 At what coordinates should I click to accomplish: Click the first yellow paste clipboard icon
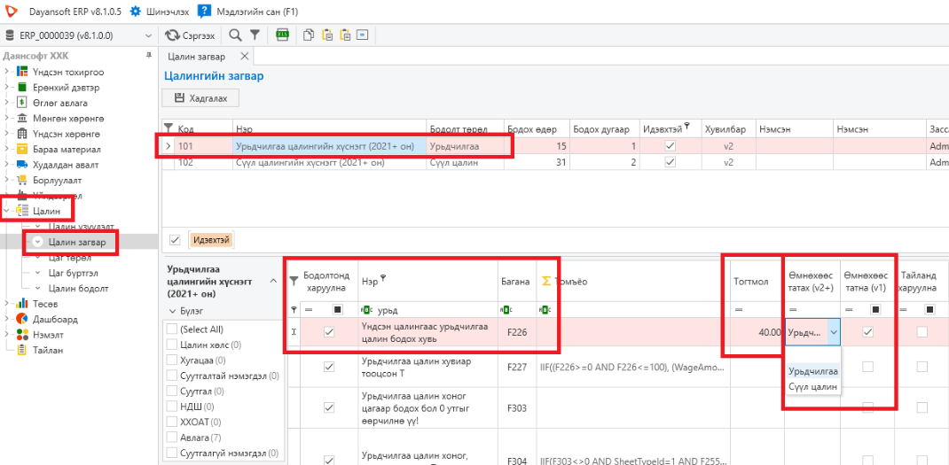(x=327, y=35)
